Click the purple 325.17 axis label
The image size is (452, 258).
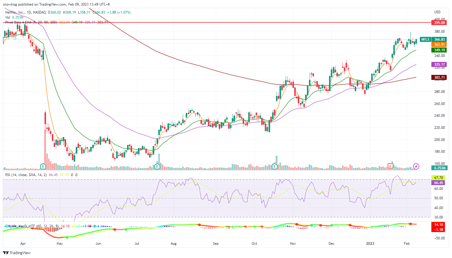point(439,65)
